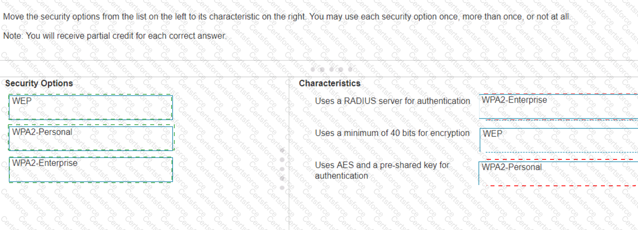This screenshot has width=638, height=230.
Task: Click the partial credit note line
Action: pyautogui.click(x=115, y=36)
